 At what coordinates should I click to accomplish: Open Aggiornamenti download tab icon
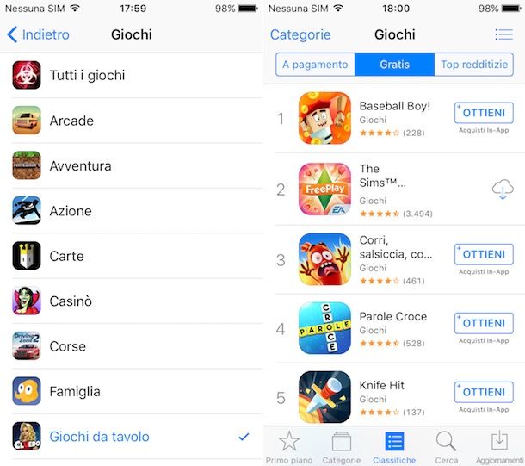pos(499,440)
